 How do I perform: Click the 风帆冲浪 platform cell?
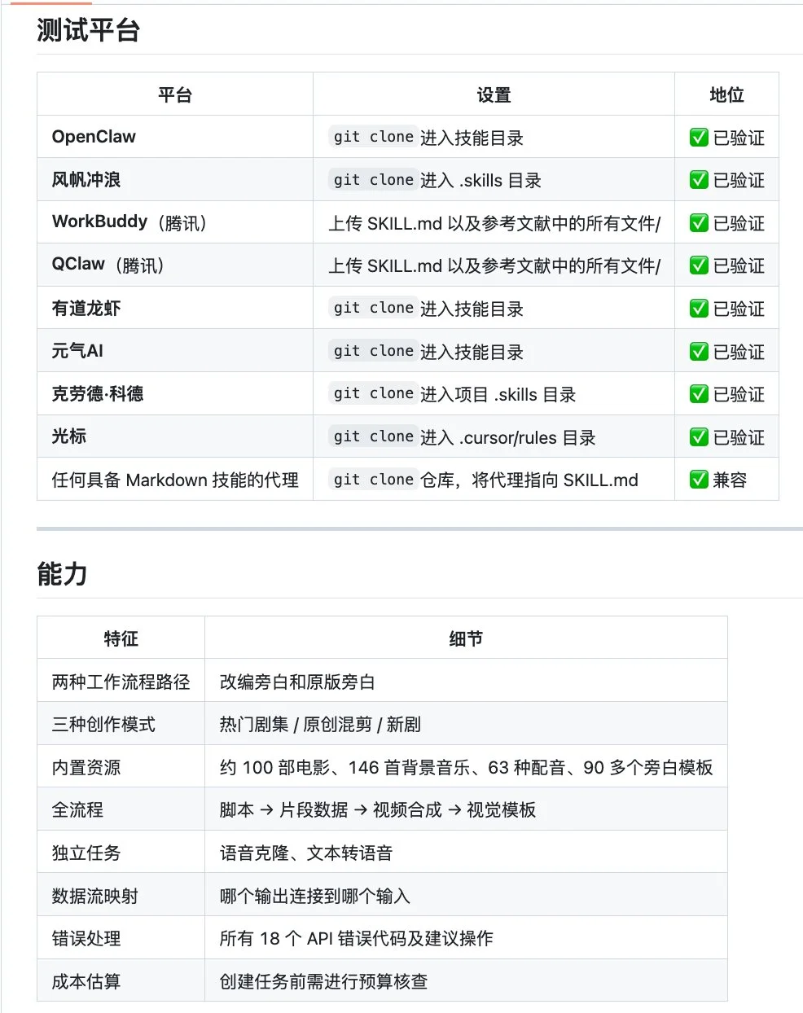coord(175,180)
